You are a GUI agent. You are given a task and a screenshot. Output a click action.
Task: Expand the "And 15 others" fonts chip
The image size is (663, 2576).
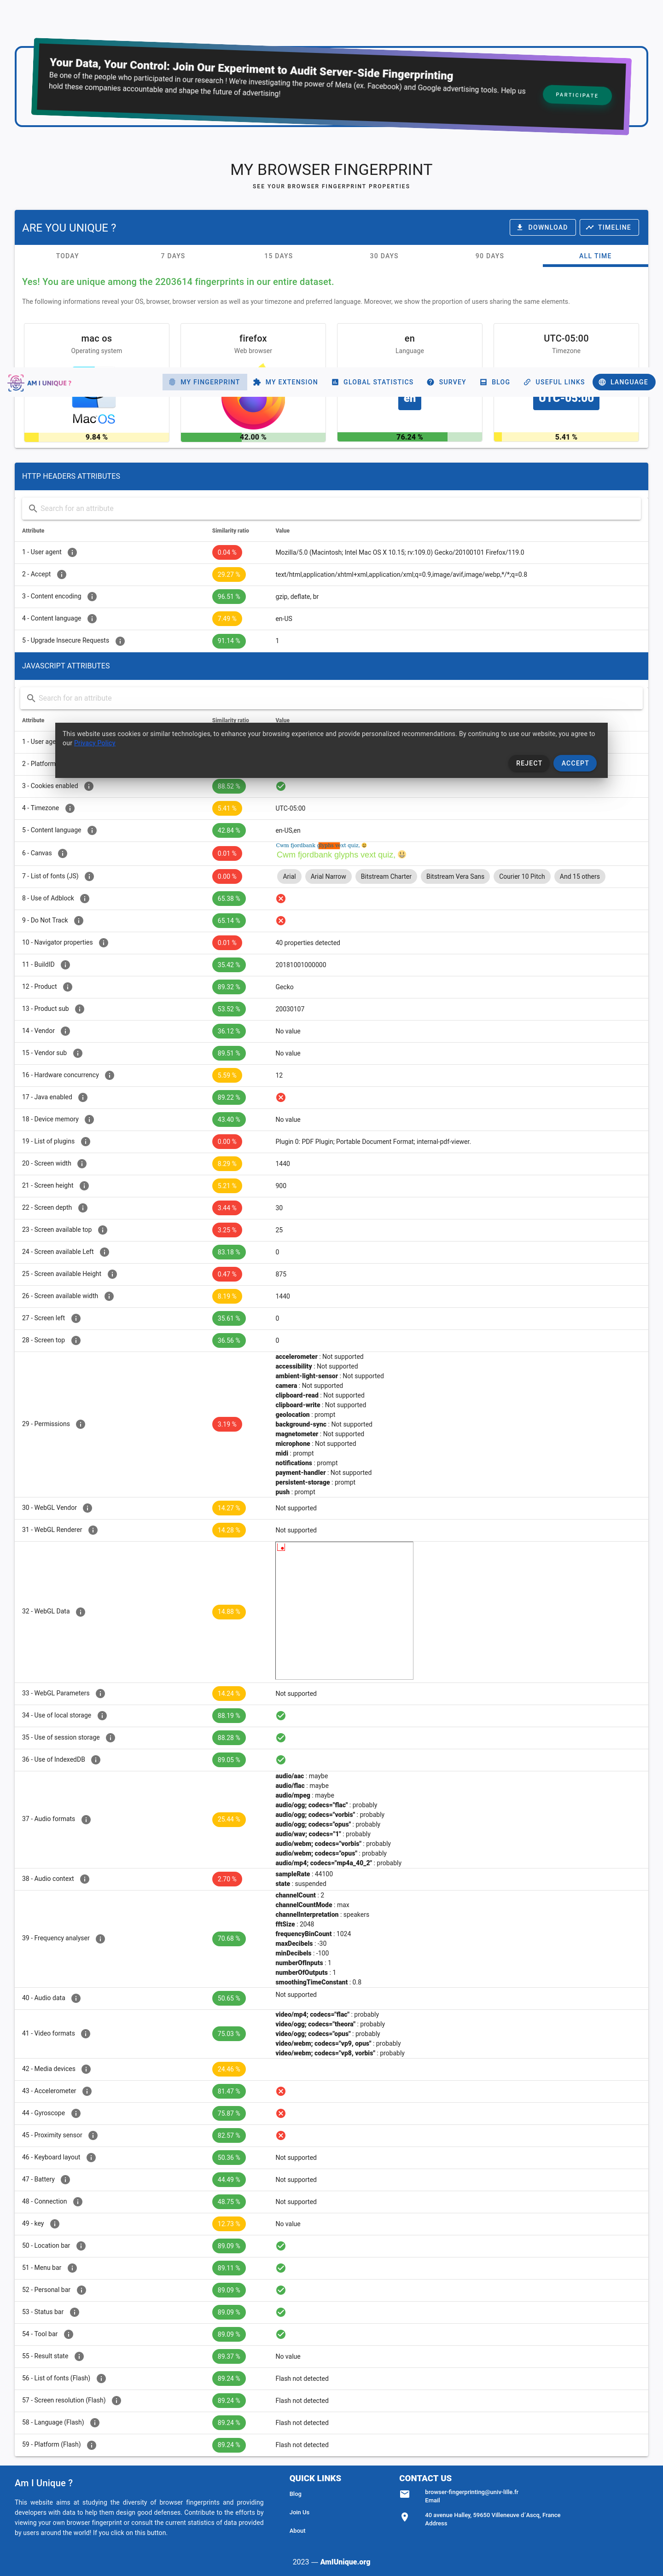click(580, 876)
